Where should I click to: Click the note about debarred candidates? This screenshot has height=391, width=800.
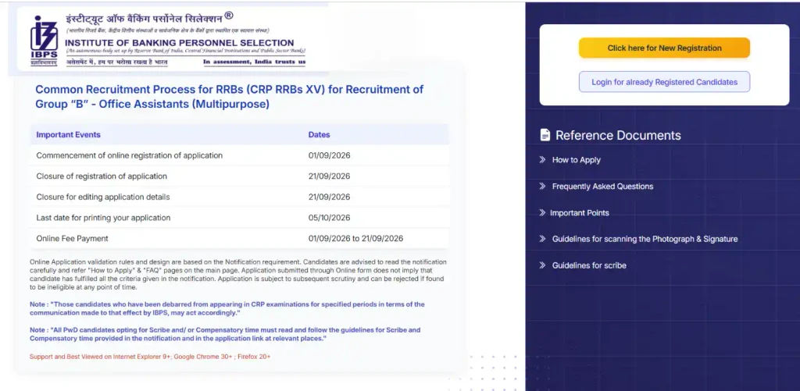coord(227,308)
